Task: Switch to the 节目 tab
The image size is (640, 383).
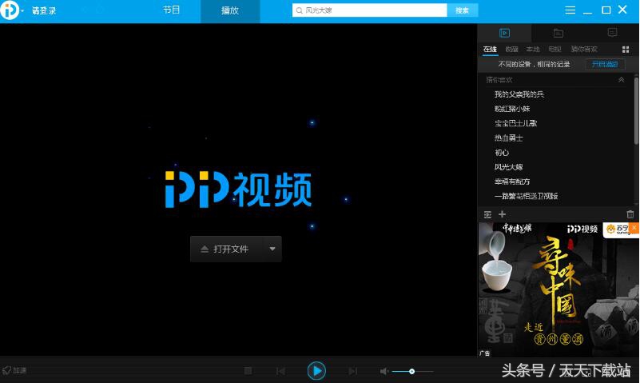Action: (x=172, y=10)
